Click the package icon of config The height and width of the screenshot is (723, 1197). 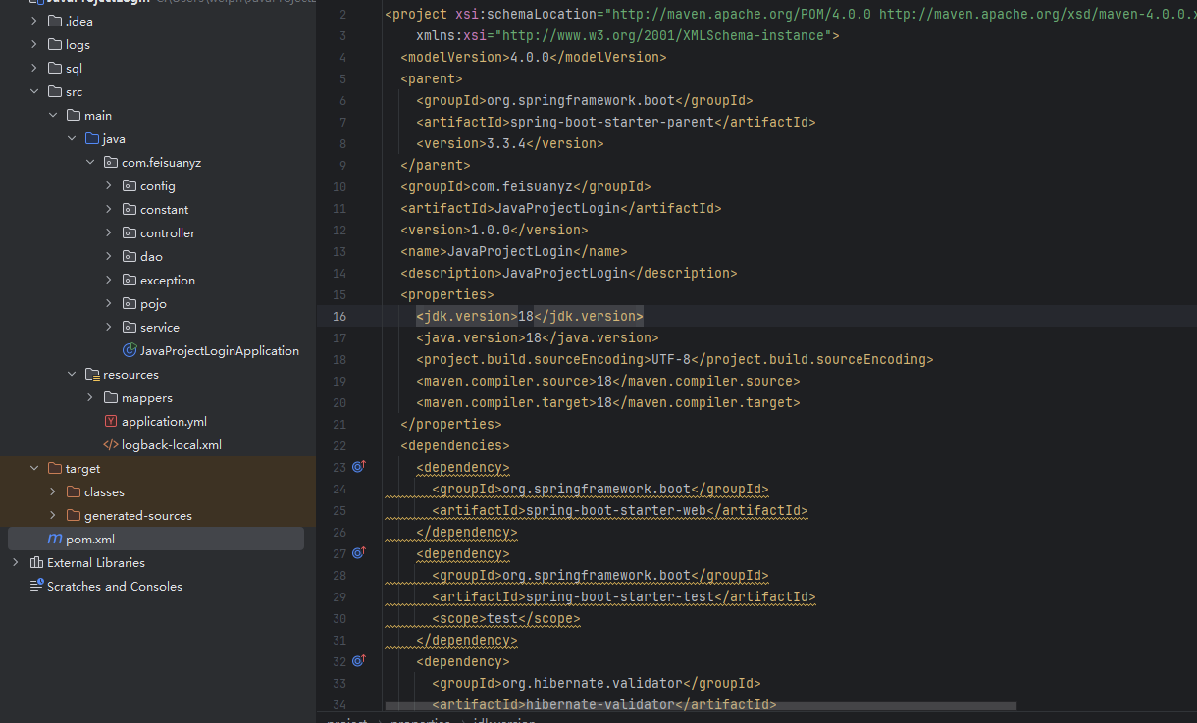pyautogui.click(x=130, y=185)
